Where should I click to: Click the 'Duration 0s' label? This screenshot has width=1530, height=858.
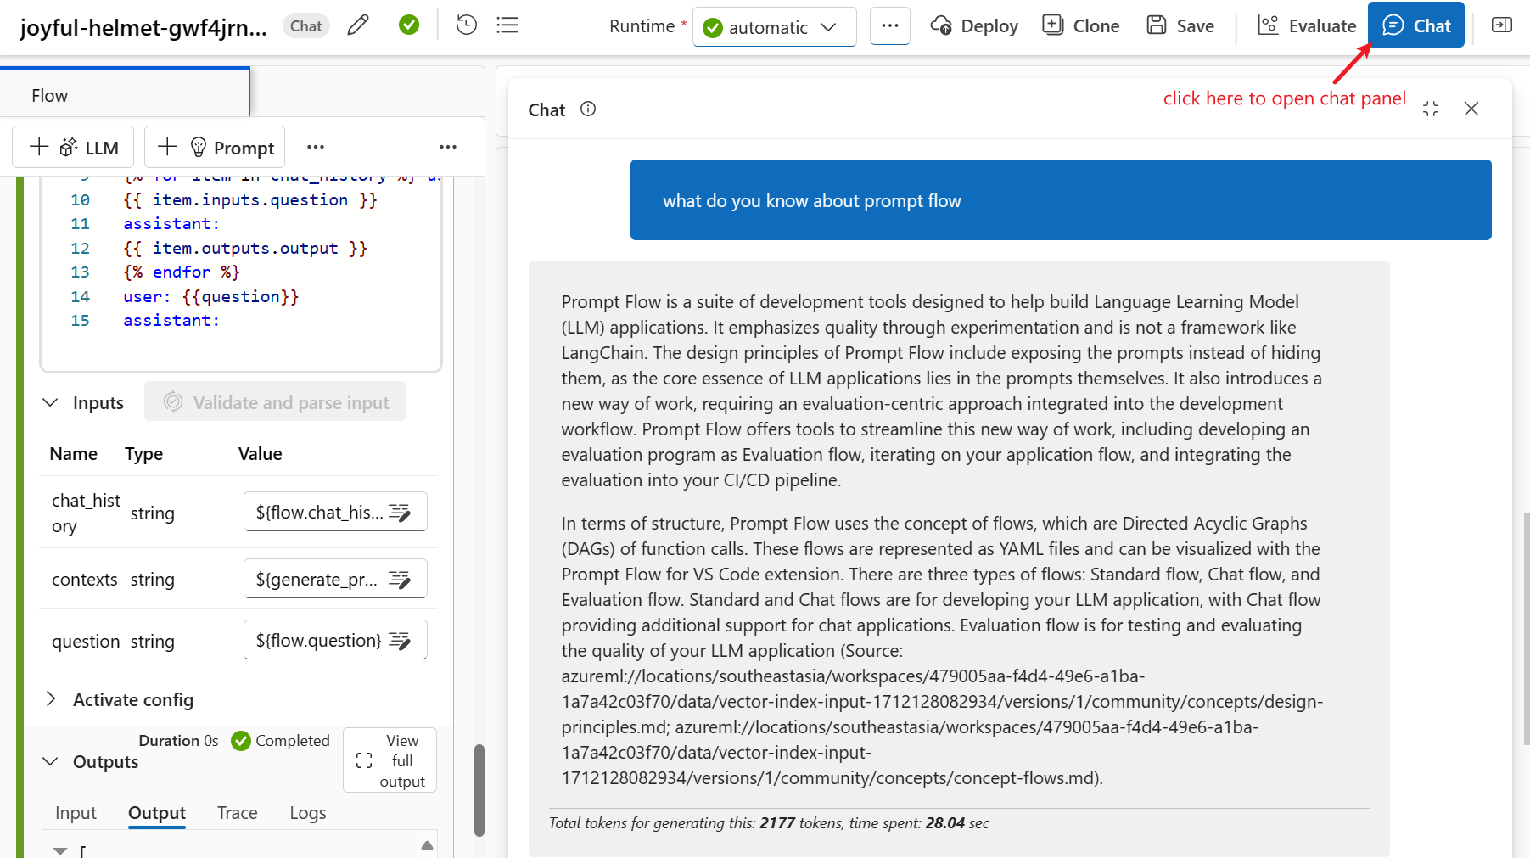pyautogui.click(x=178, y=741)
